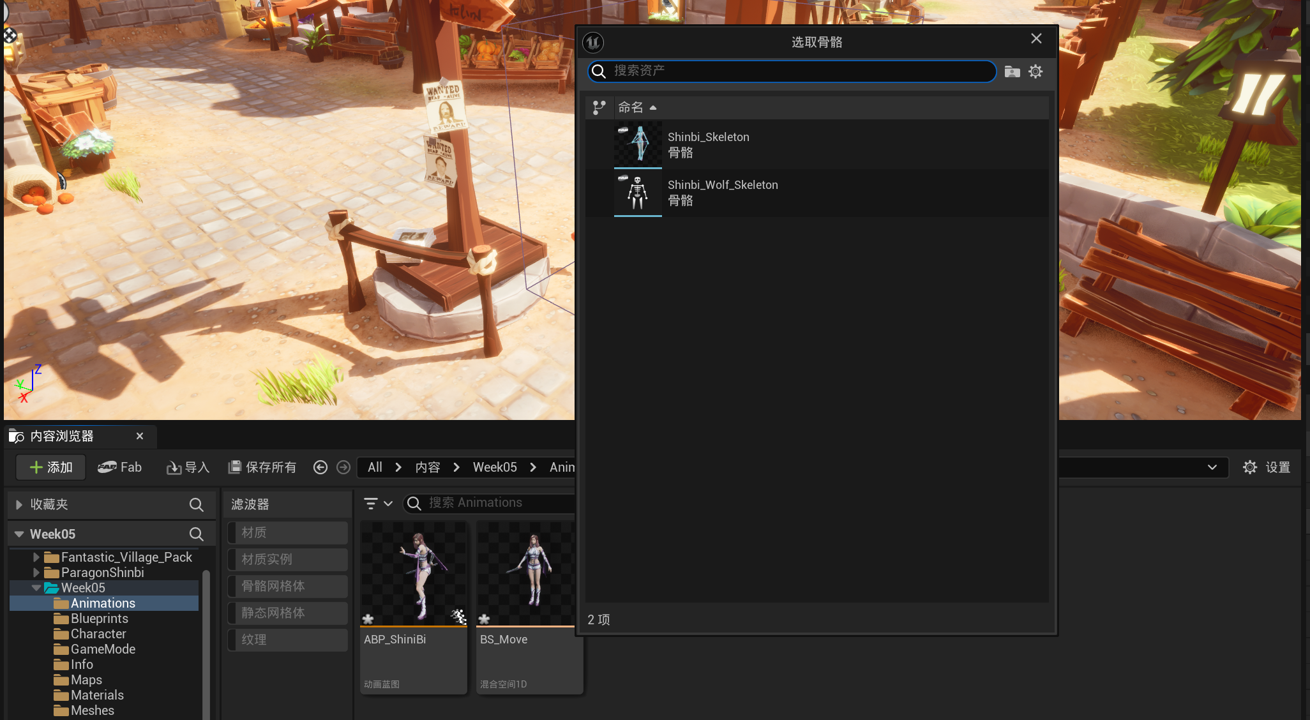Screen dimensions: 1310x720
Task: Click the Unreal Engine logo in the dialog title
Action: tap(593, 42)
